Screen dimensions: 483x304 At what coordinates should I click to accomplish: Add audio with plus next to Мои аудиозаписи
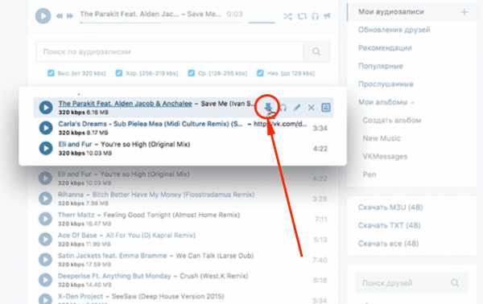[464, 12]
